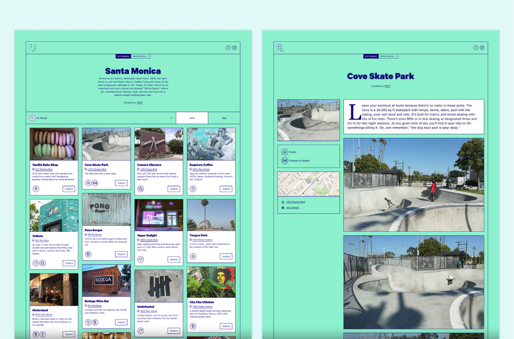Click the fitness icon on Cove Skate Park card
Image resolution: width=514 pixels, height=339 pixels.
94,183
